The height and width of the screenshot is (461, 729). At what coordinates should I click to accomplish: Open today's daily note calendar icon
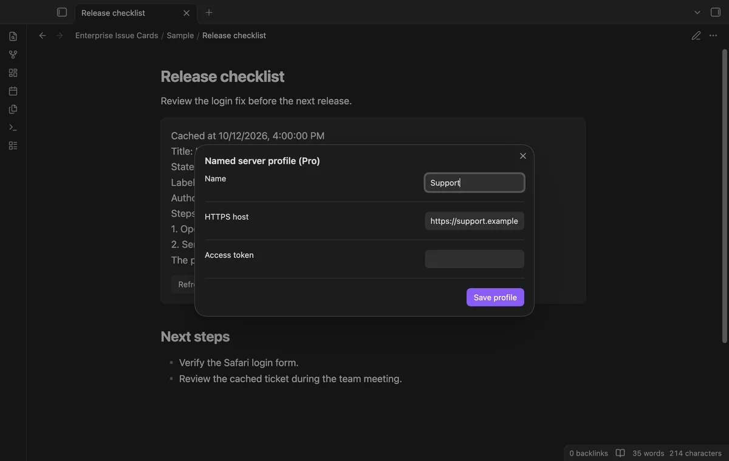[x=13, y=91]
